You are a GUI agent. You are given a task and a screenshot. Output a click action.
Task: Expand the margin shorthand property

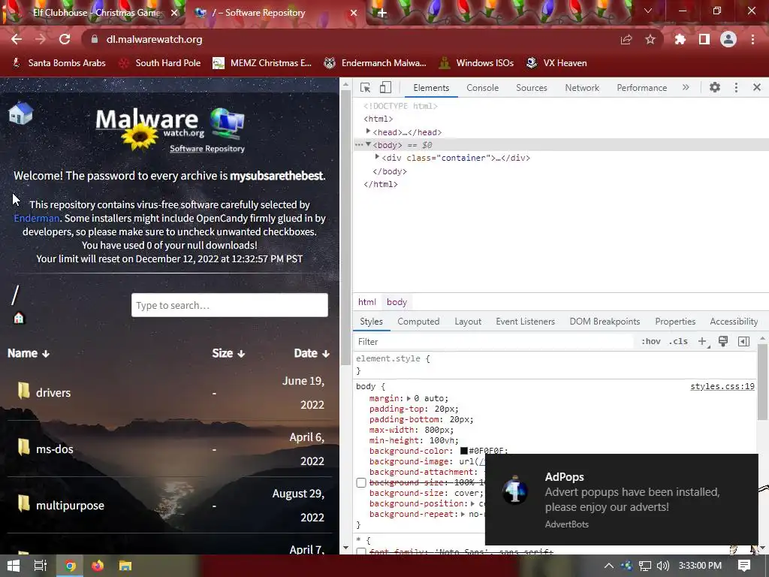[x=409, y=398]
